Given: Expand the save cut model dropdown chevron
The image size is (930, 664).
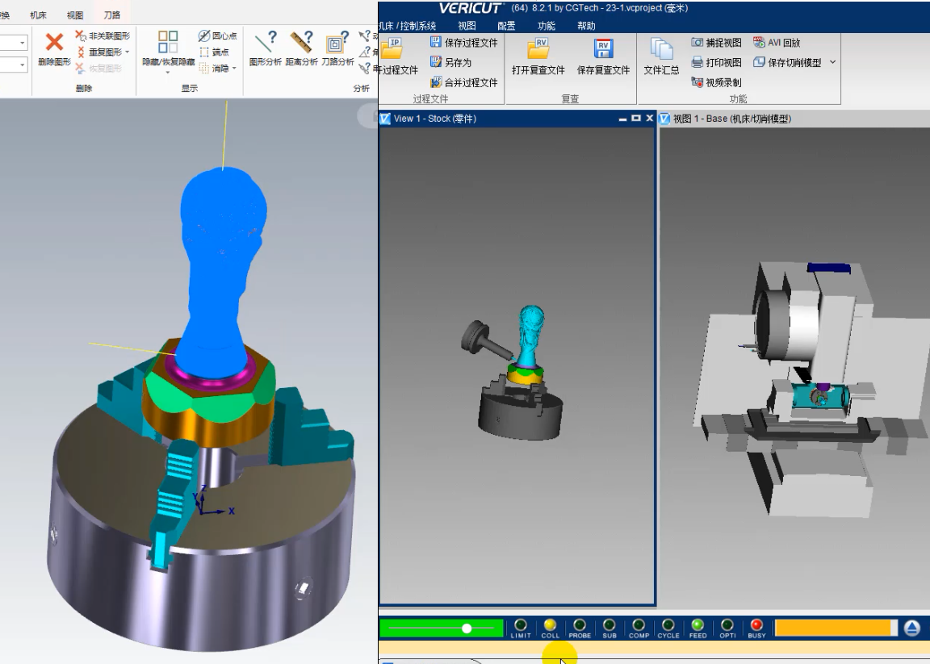Looking at the screenshot, I should point(832,62).
